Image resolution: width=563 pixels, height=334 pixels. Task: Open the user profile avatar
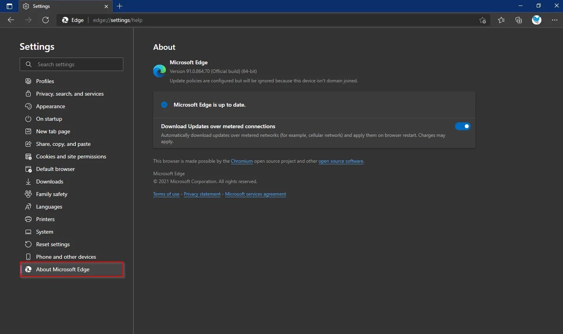[537, 20]
